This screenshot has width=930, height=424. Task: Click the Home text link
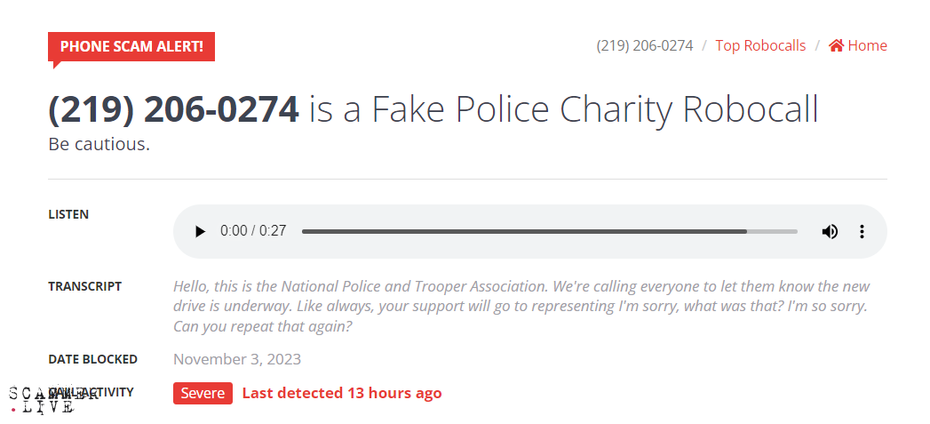(868, 45)
